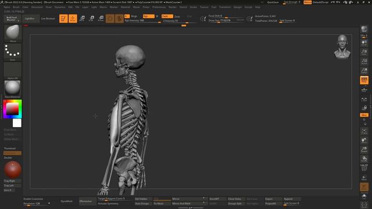The image size is (372, 209).
Task: Open the current brush thumbnail picker
Action: tap(13, 33)
